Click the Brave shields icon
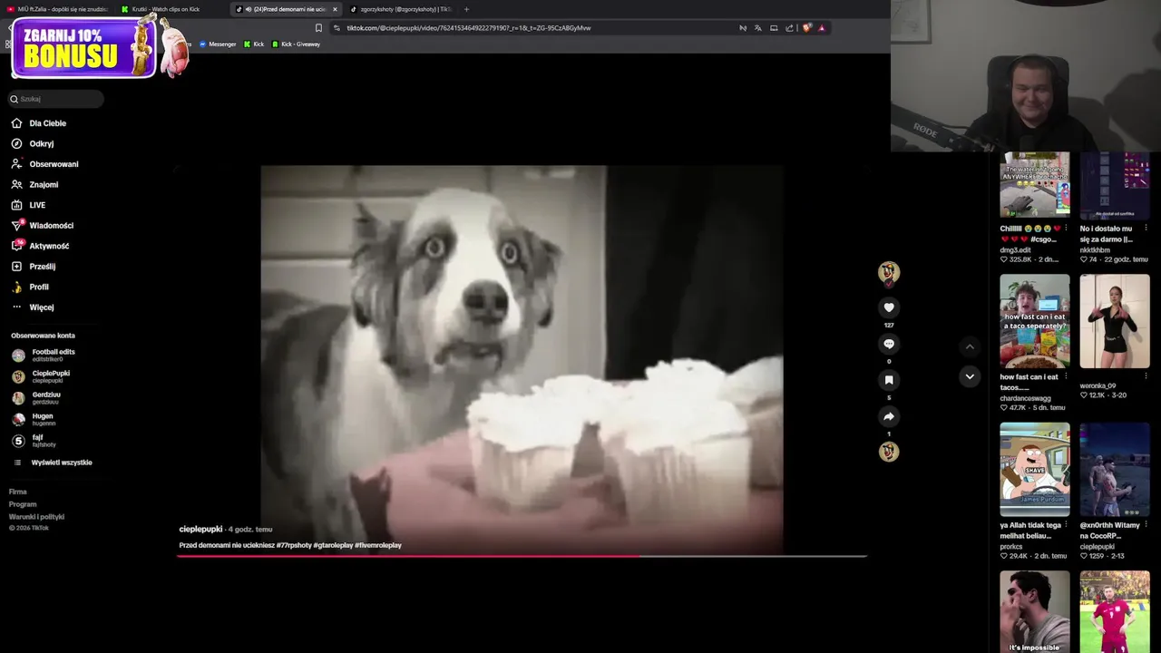The height and width of the screenshot is (653, 1161). (x=806, y=28)
